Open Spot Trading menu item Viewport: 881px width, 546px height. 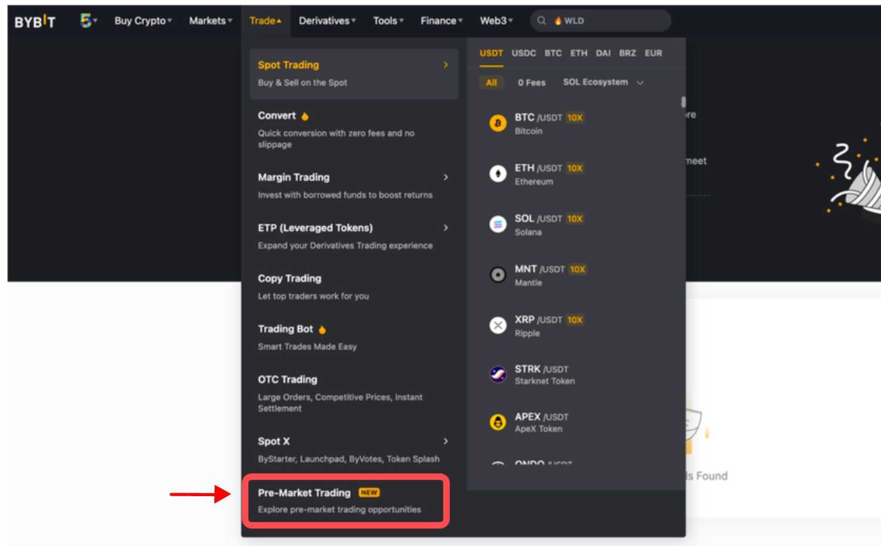354,73
